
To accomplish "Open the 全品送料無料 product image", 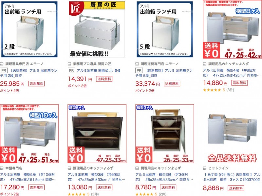I will coord(232,134).
